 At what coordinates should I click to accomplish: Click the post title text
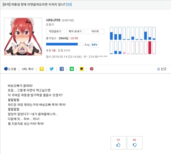tap(34, 5)
